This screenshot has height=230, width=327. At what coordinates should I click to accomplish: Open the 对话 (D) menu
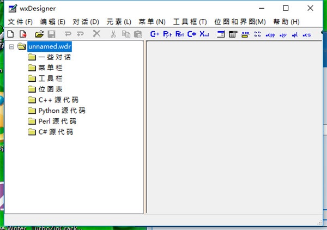pos(86,22)
